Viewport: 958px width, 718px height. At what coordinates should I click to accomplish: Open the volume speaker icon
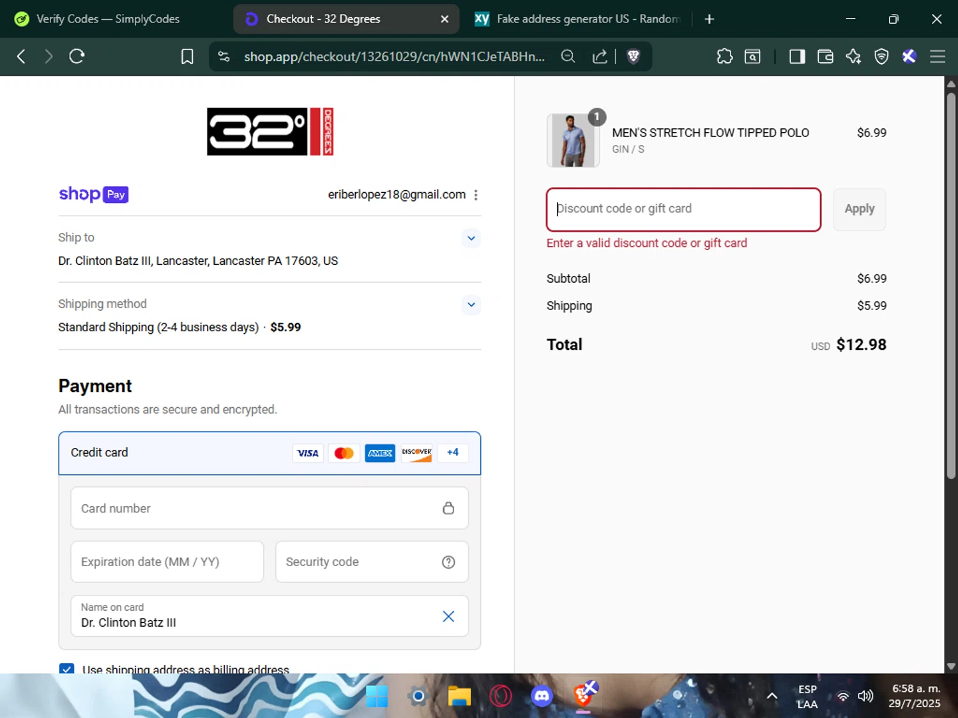(865, 696)
